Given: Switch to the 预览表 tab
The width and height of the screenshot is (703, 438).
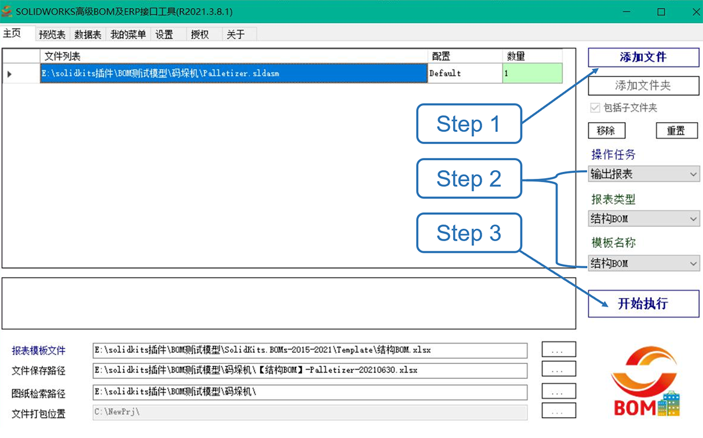Looking at the screenshot, I should 52,35.
